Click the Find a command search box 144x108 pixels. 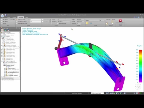97,93
